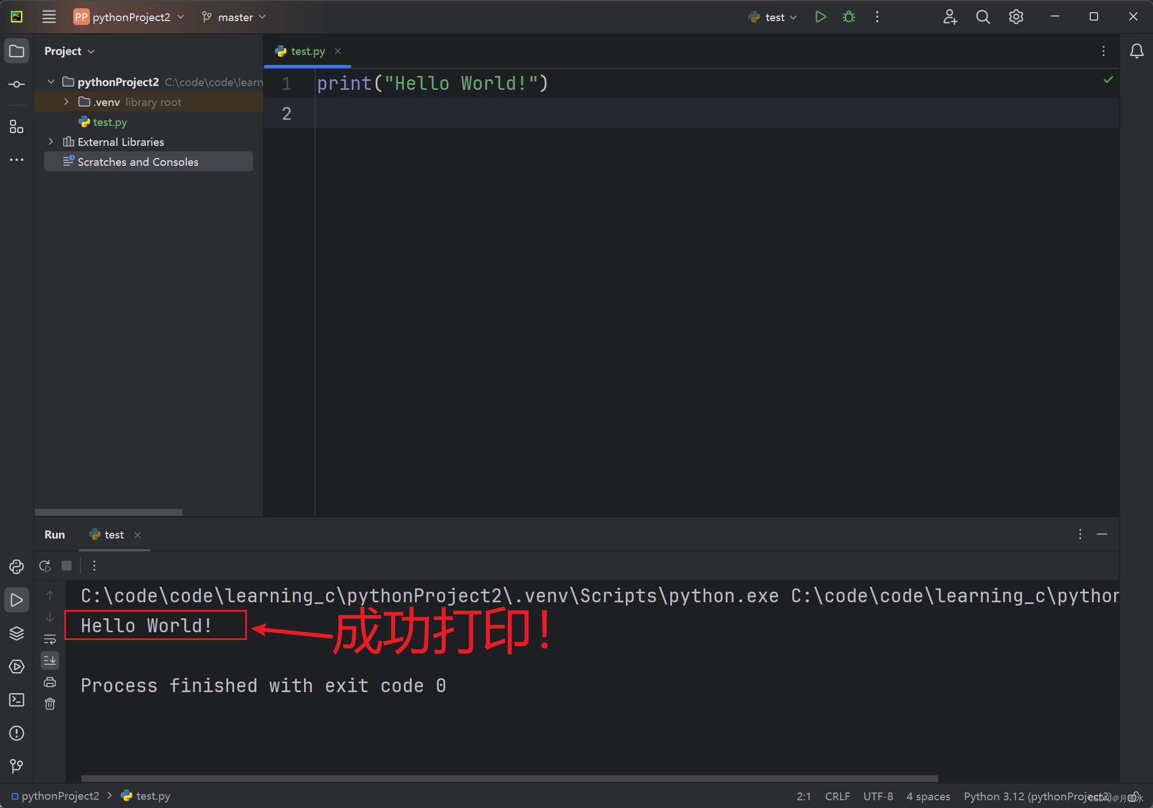Image resolution: width=1153 pixels, height=808 pixels.
Task: Open the Python Console tool window
Action: (17, 567)
